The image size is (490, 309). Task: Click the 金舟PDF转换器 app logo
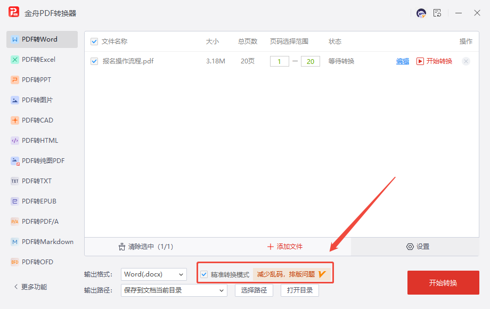click(14, 12)
